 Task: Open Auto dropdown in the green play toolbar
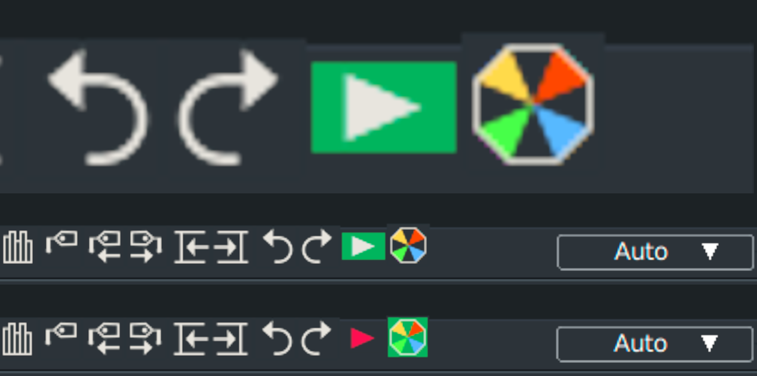pos(655,252)
